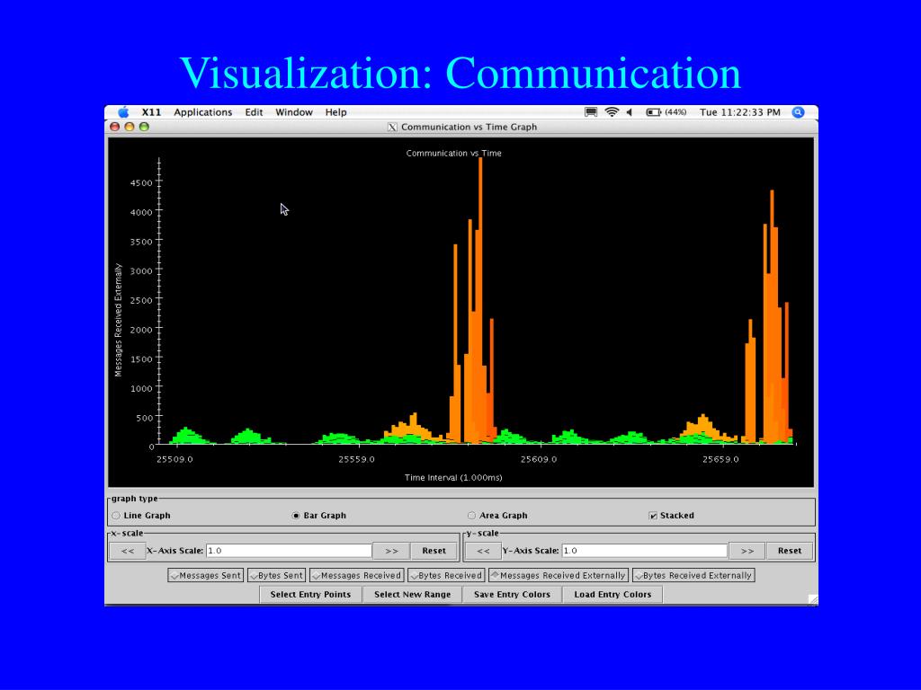Click the 25609.0 x-axis label
This screenshot has width=921, height=690.
(x=539, y=459)
